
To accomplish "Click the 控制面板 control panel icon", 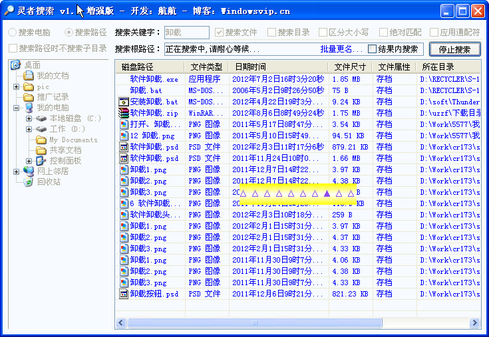I will click(41, 161).
